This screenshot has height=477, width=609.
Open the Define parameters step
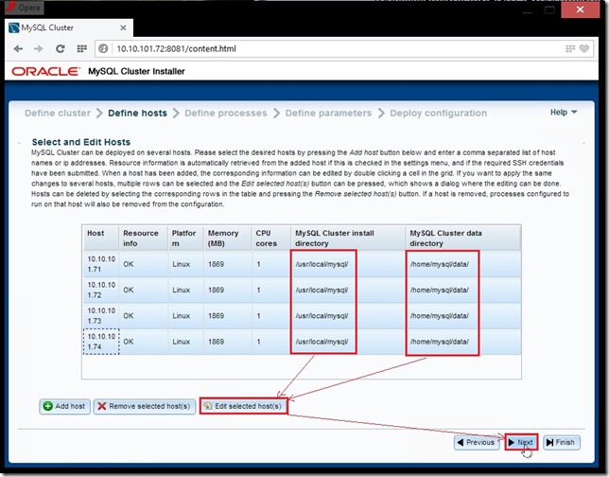(x=328, y=114)
